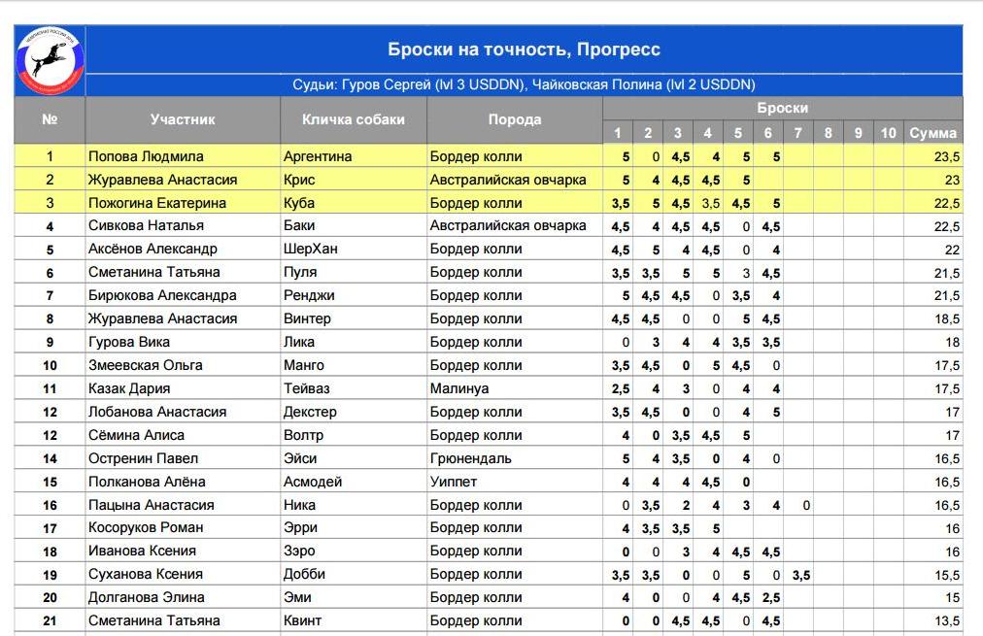The height and width of the screenshot is (636, 983).
Task: Select participant 'Сивкова Наталья'
Action: (x=146, y=225)
